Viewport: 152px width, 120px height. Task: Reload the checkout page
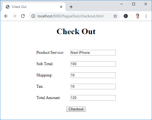tap(23, 16)
